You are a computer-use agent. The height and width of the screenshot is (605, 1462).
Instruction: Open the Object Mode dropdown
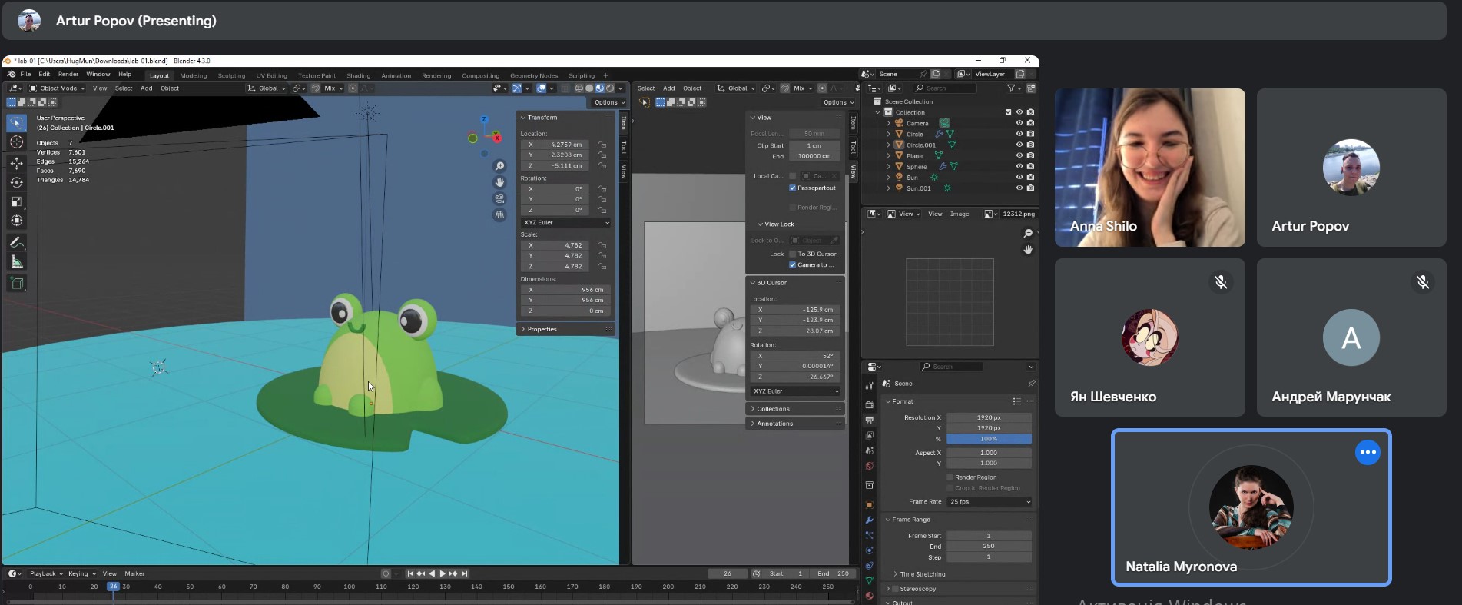[x=58, y=88]
